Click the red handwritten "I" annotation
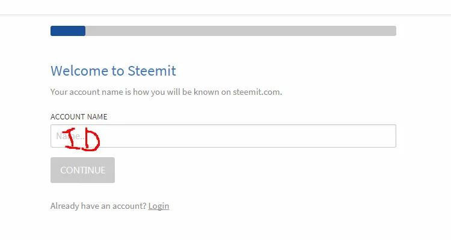The height and width of the screenshot is (240, 451). (x=74, y=139)
